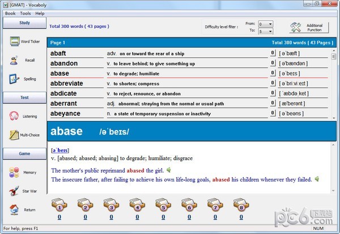
Task: Click the count link under box 4
Action: tap(137, 217)
